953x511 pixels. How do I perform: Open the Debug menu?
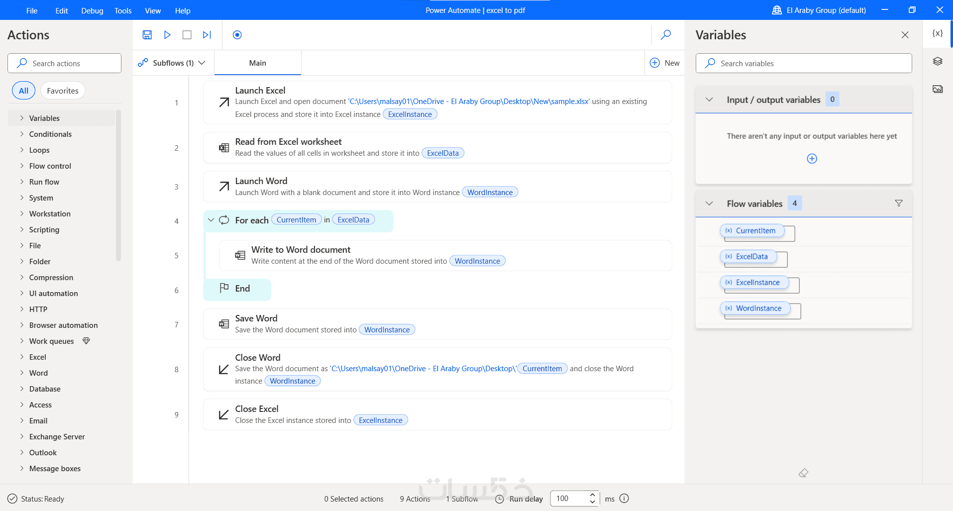[92, 10]
